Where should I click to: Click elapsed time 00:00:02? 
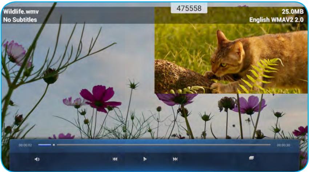(x=25, y=145)
